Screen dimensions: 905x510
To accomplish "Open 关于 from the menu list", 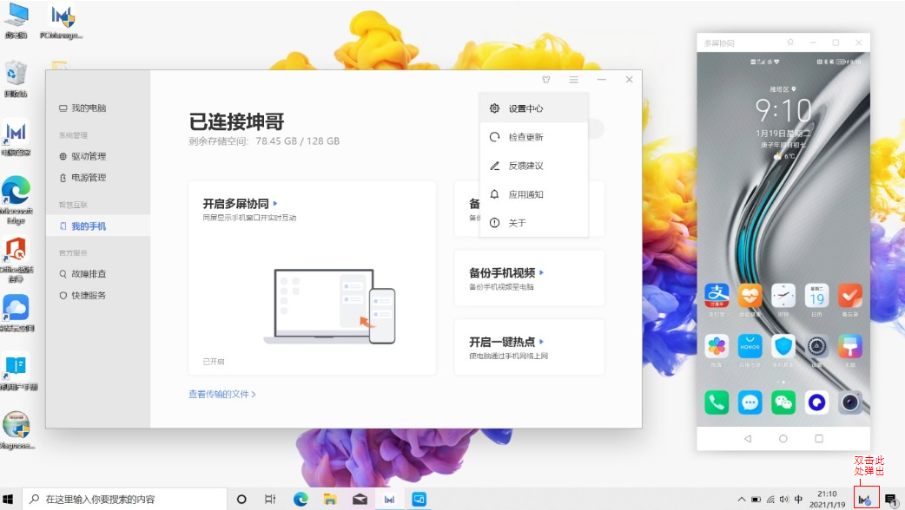I will 517,223.
